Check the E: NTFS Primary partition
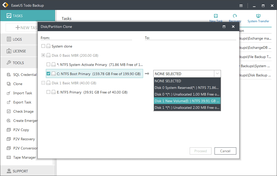Viewport: 277px width, 176px height. [48, 92]
